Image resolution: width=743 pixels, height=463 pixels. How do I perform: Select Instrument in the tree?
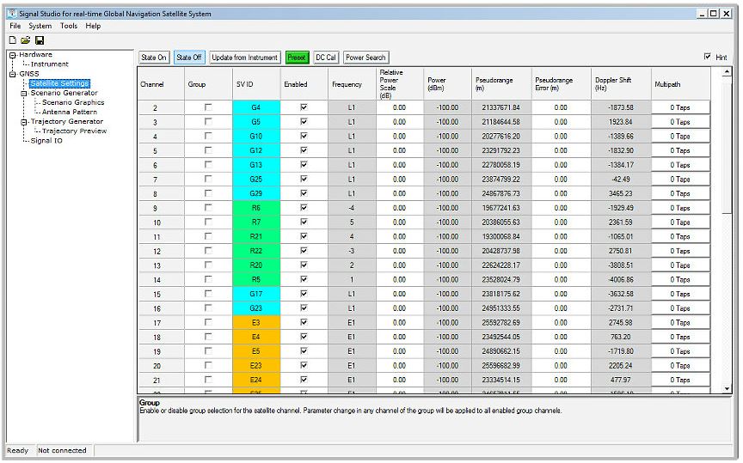(x=49, y=64)
